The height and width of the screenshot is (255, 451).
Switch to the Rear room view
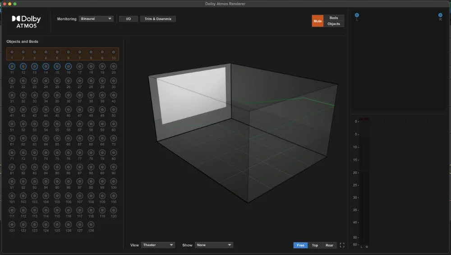tap(329, 245)
